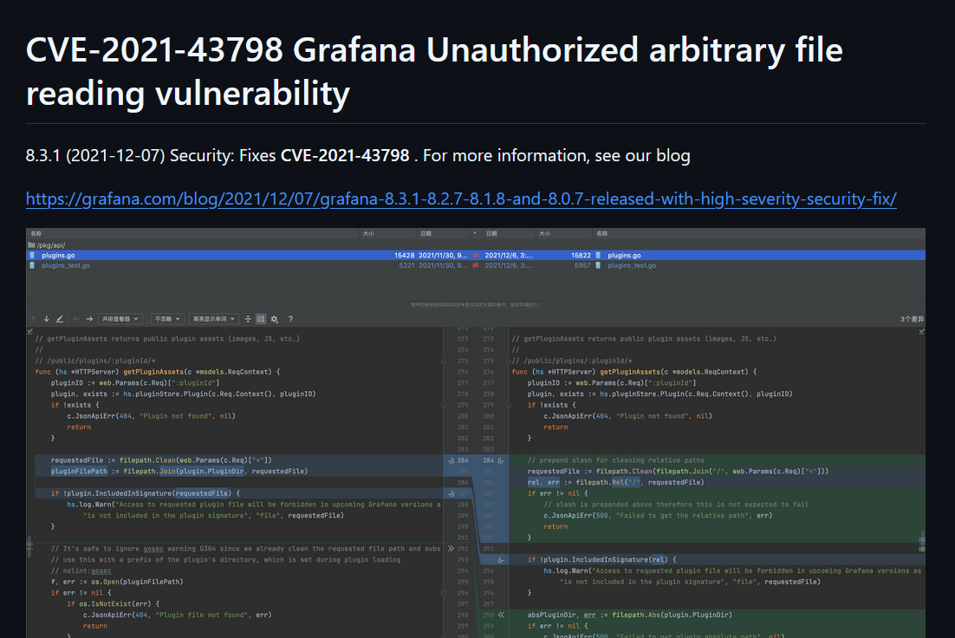Click right-side revert icon at line 293
955x638 pixels.
coord(501,560)
